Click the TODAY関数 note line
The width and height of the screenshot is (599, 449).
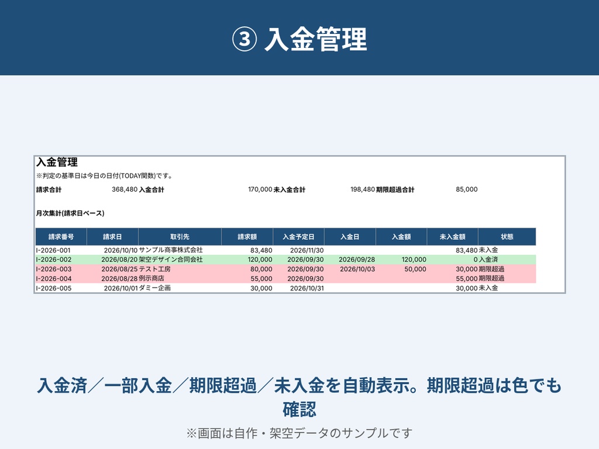point(104,176)
